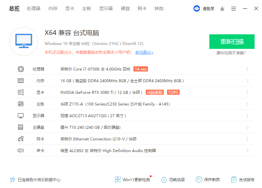Switch to the 其他 tab
262x188 pixels.
point(159,8)
